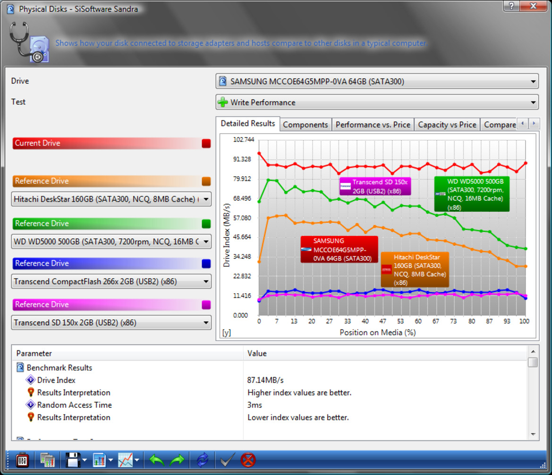Screen dimensions: 552x475
Task: Click the red cancel X icon
Action: tap(248, 460)
